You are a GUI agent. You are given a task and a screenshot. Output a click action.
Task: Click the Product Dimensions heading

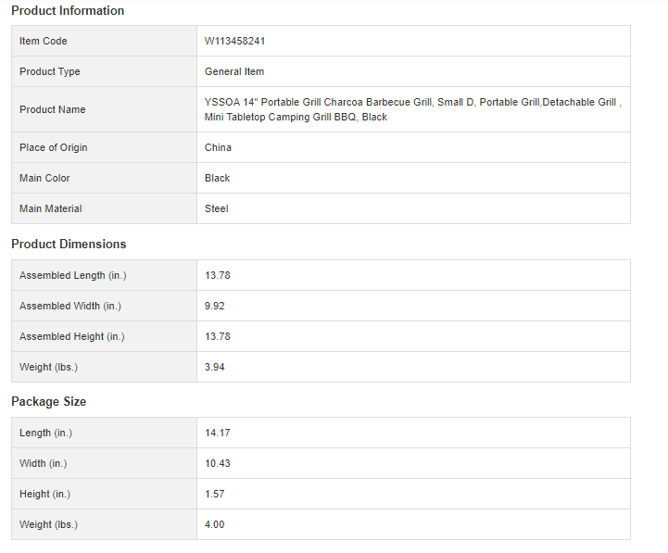pos(69,245)
